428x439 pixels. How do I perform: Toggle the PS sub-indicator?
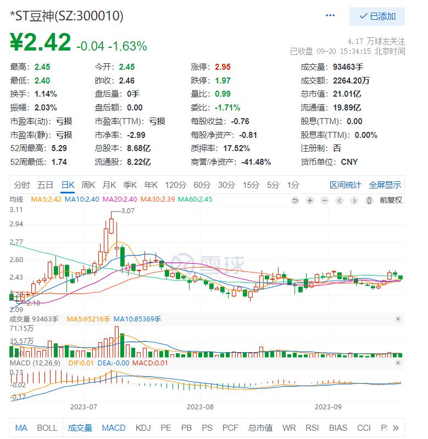207,428
